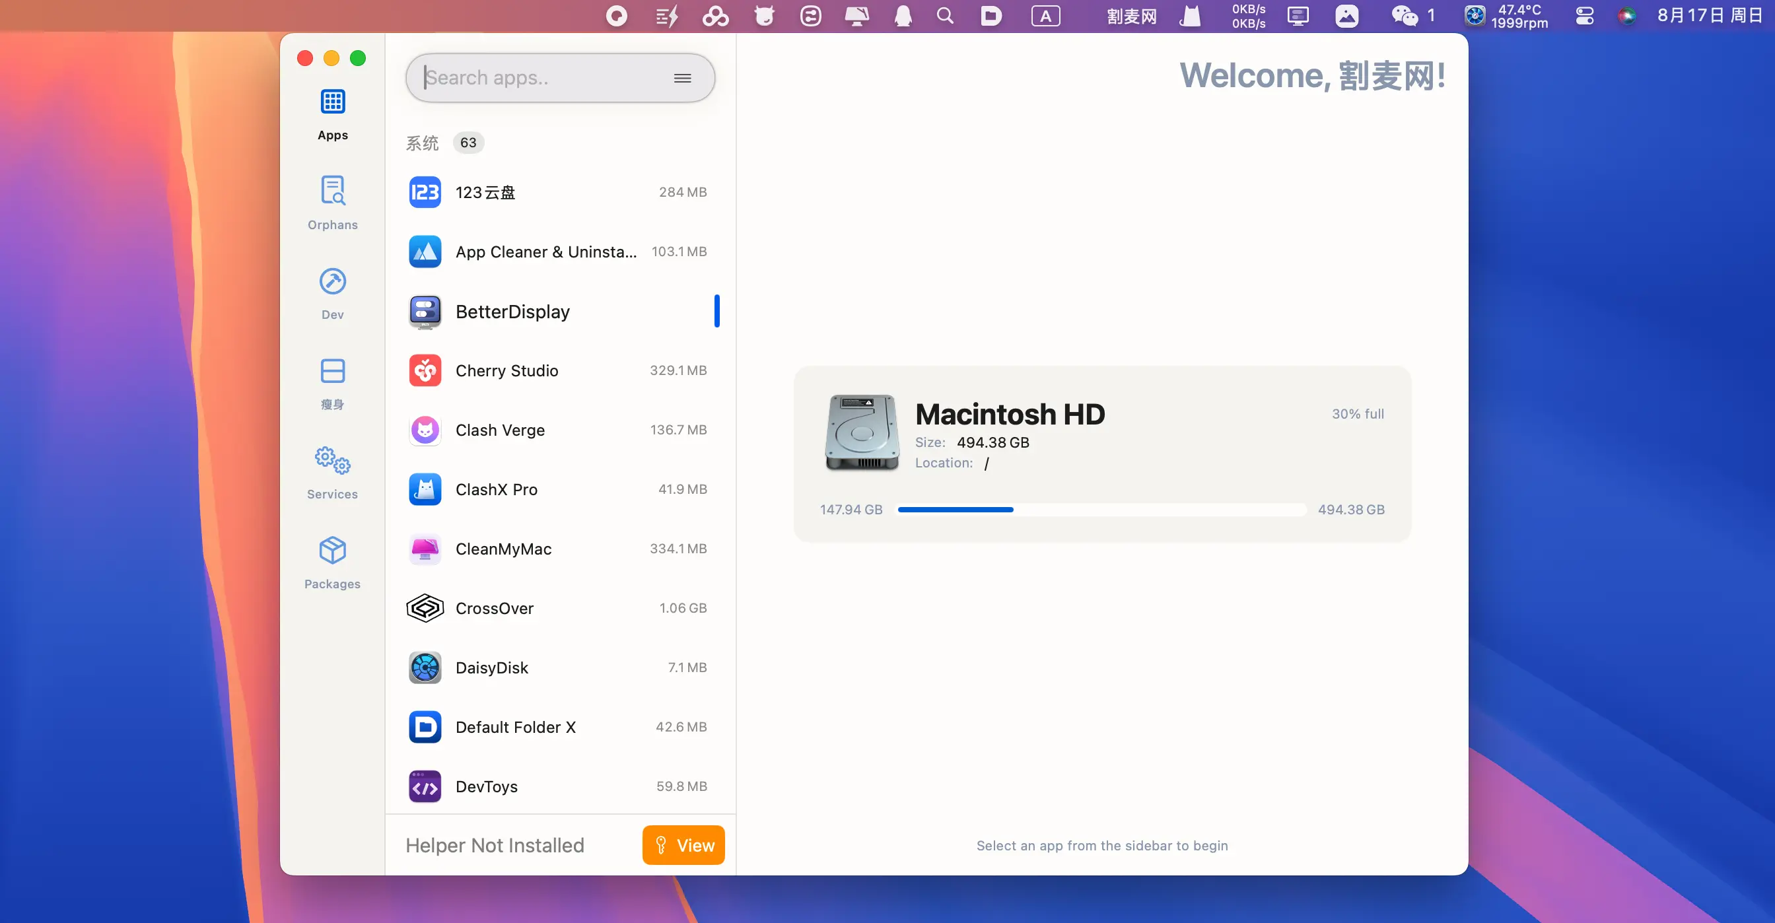
Task: Open Siri from the menu bar
Action: (x=1627, y=15)
